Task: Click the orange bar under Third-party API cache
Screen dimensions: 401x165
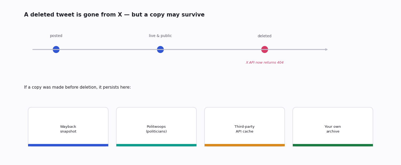Action: tap(245, 145)
